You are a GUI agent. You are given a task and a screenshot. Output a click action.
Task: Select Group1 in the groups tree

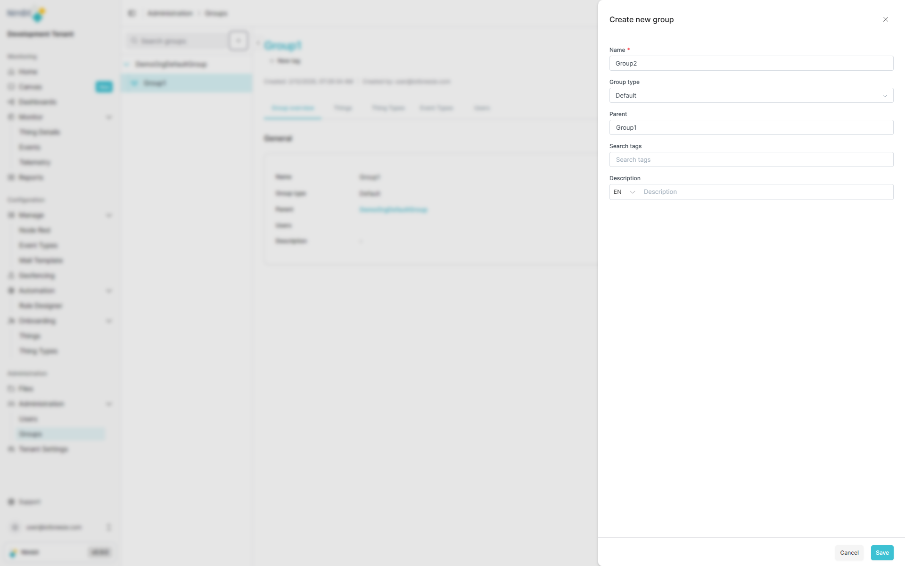tap(155, 83)
